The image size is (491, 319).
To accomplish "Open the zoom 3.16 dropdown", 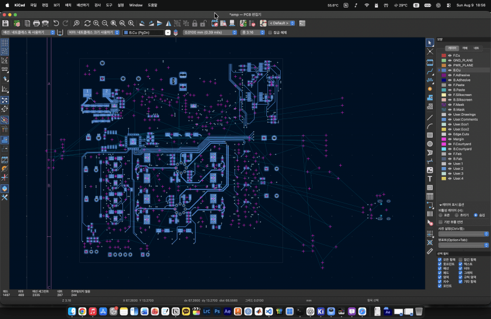I will (x=253, y=32).
